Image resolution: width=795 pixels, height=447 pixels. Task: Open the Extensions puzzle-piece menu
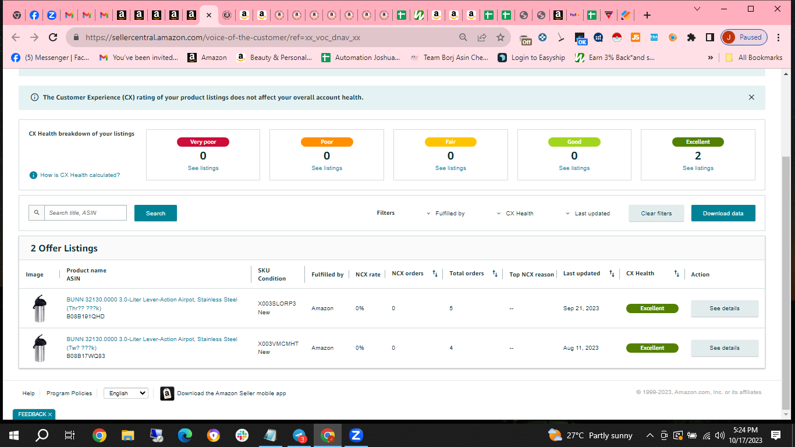tap(691, 37)
